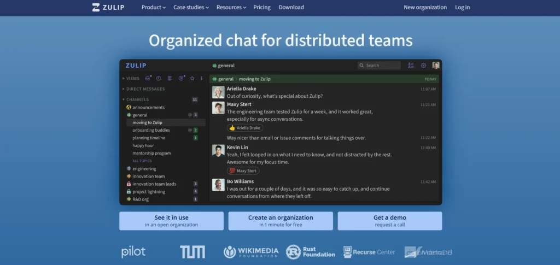This screenshot has height=265, width=560.
Task: Open the combined feed icon
Action: (170, 79)
